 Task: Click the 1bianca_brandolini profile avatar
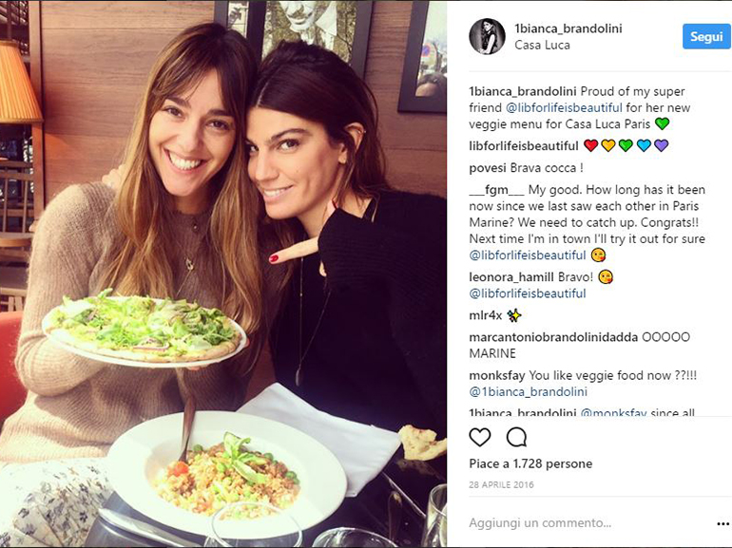click(x=487, y=36)
